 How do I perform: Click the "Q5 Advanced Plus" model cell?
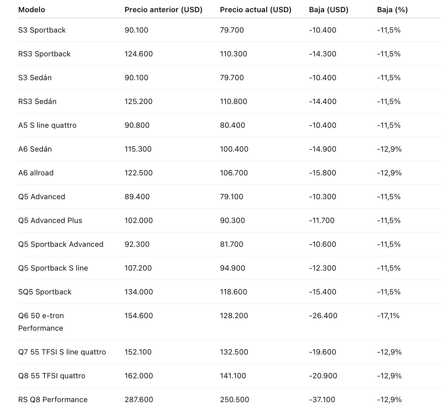[x=50, y=220]
